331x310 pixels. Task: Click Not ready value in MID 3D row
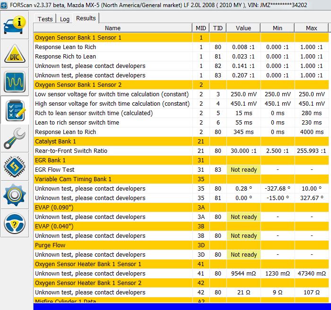(x=244, y=255)
